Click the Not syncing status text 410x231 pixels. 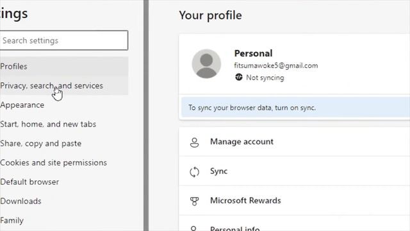[265, 78]
